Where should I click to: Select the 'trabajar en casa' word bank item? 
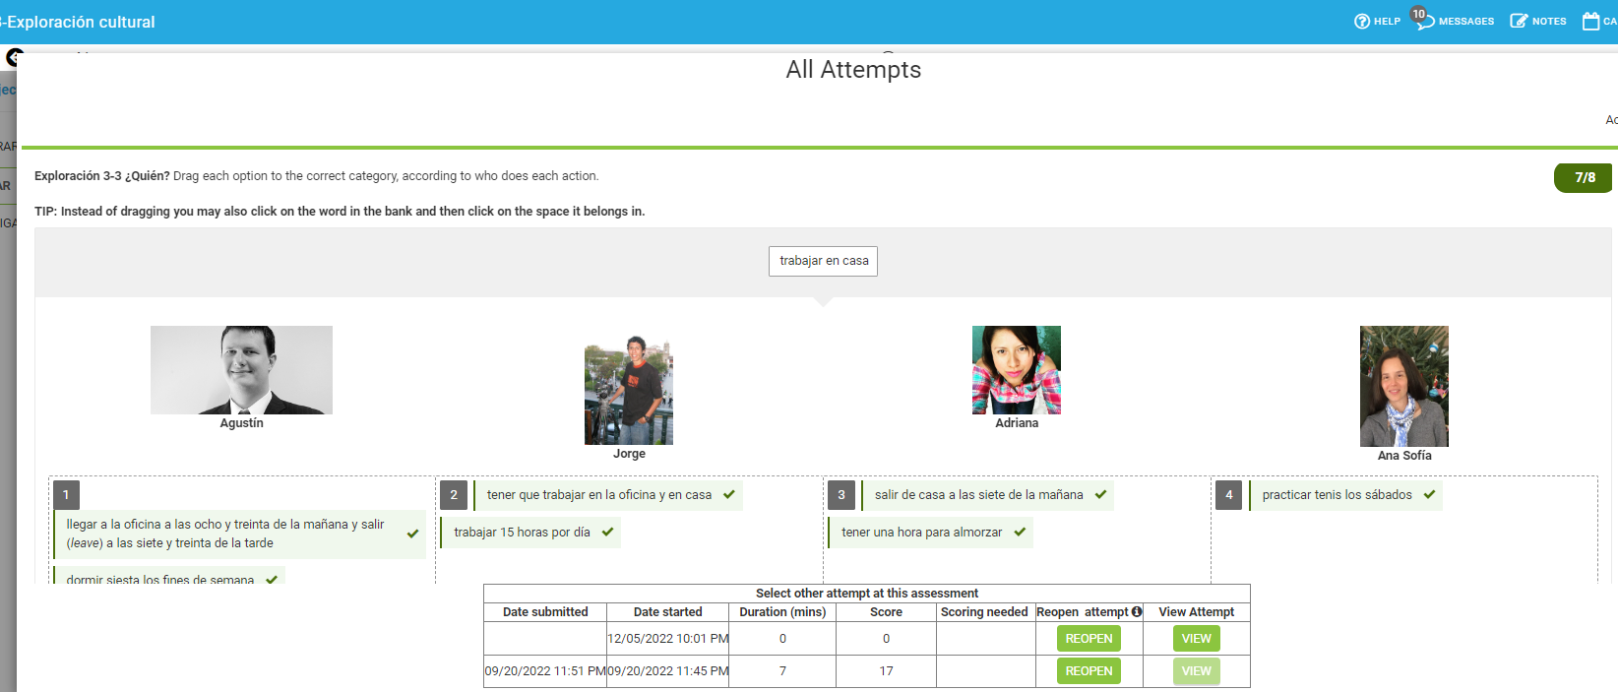point(824,261)
